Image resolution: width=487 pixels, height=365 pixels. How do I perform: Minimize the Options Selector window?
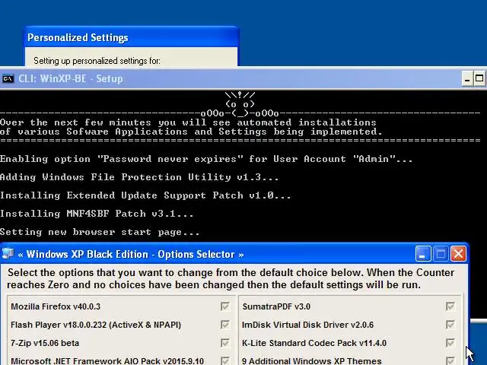423,254
